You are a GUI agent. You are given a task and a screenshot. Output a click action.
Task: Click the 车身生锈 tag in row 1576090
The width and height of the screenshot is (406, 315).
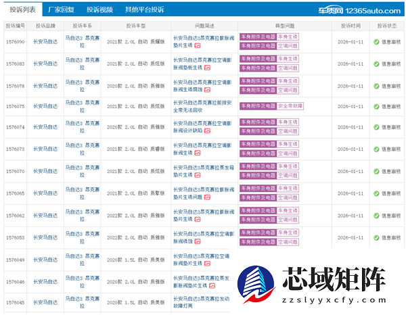point(288,37)
